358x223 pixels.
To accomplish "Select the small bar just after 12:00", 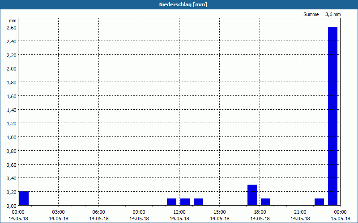I will pyautogui.click(x=185, y=202).
